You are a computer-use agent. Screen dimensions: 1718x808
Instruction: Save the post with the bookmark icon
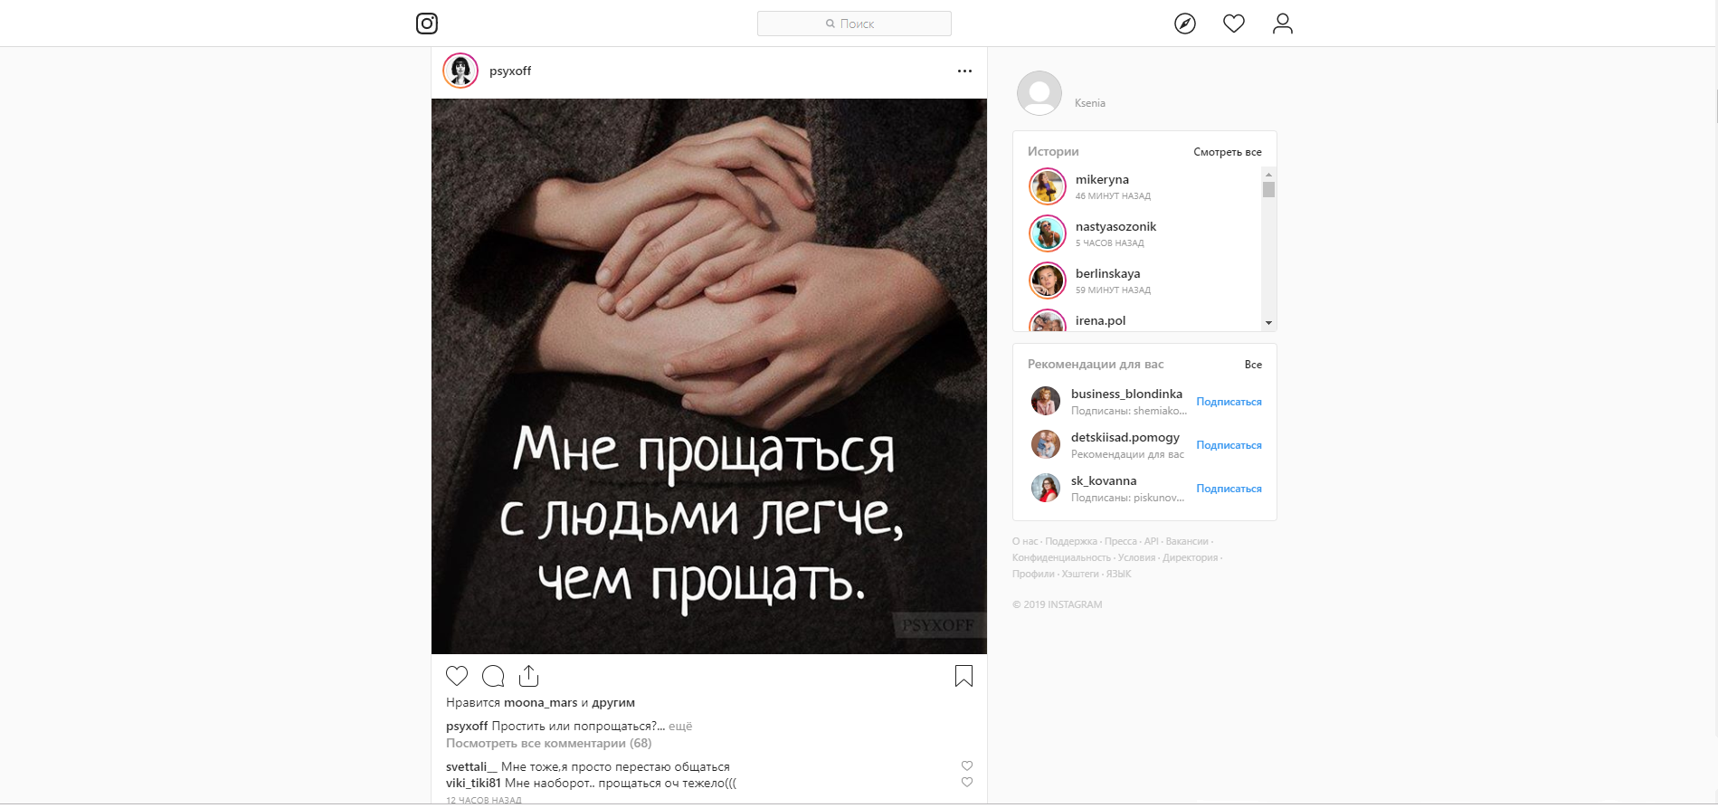(x=963, y=676)
